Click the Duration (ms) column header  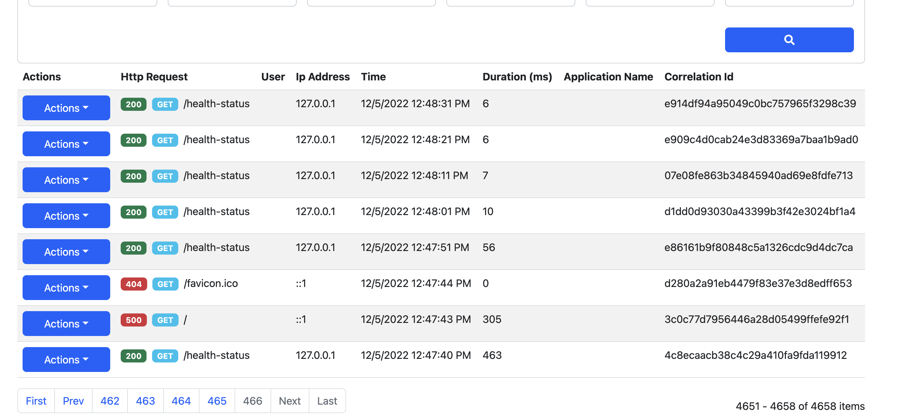[517, 77]
